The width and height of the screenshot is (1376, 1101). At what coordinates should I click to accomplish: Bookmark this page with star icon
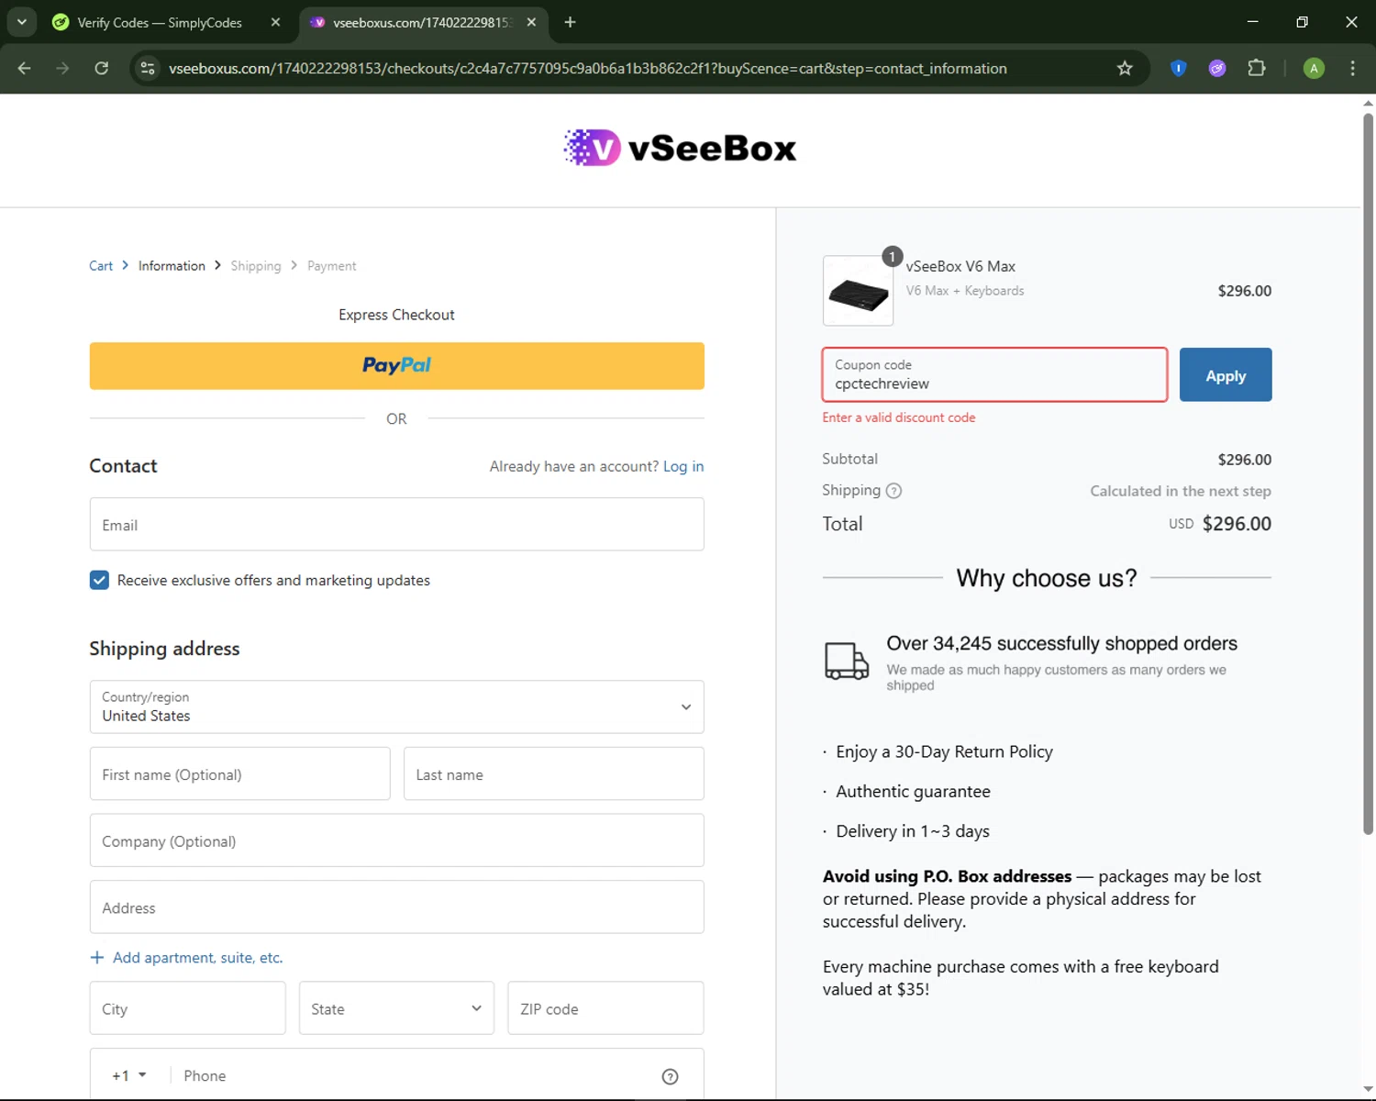pos(1125,68)
